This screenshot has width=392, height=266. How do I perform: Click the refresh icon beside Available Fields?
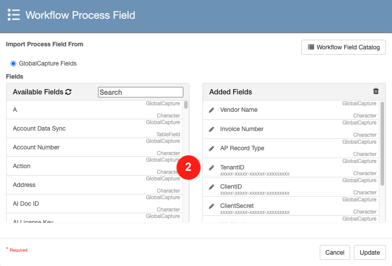click(x=68, y=92)
